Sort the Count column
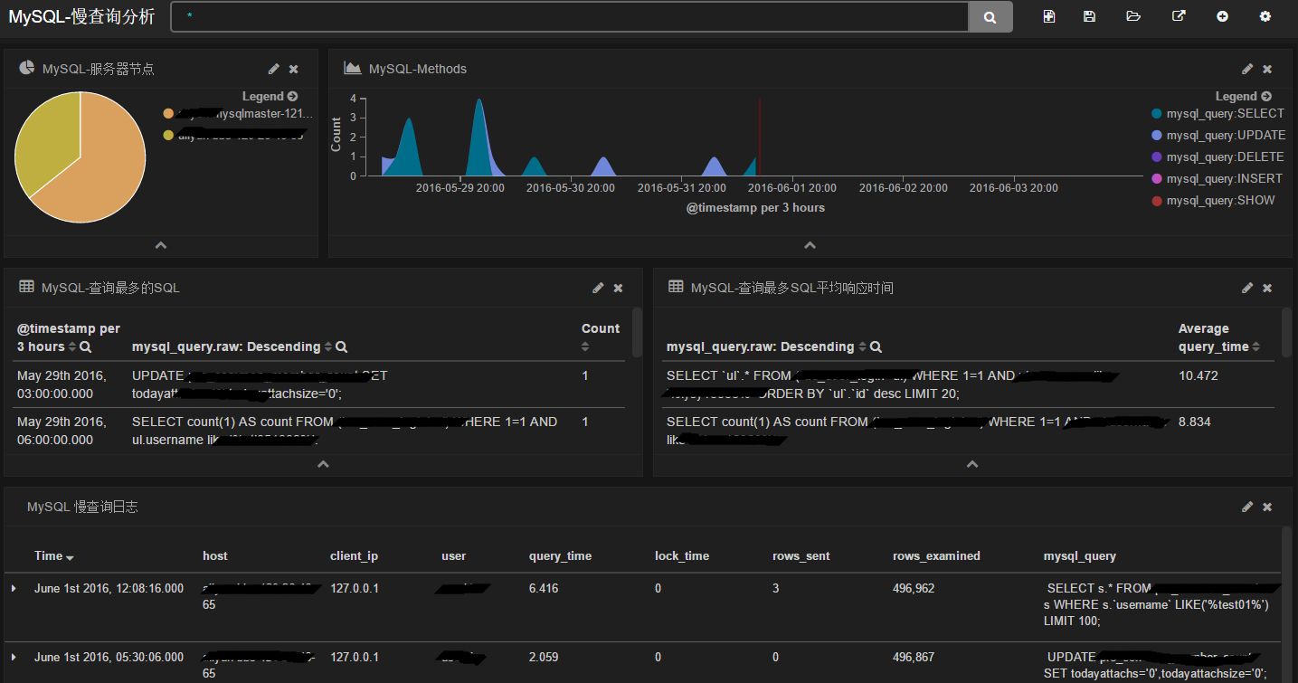The height and width of the screenshot is (683, 1298). click(585, 346)
